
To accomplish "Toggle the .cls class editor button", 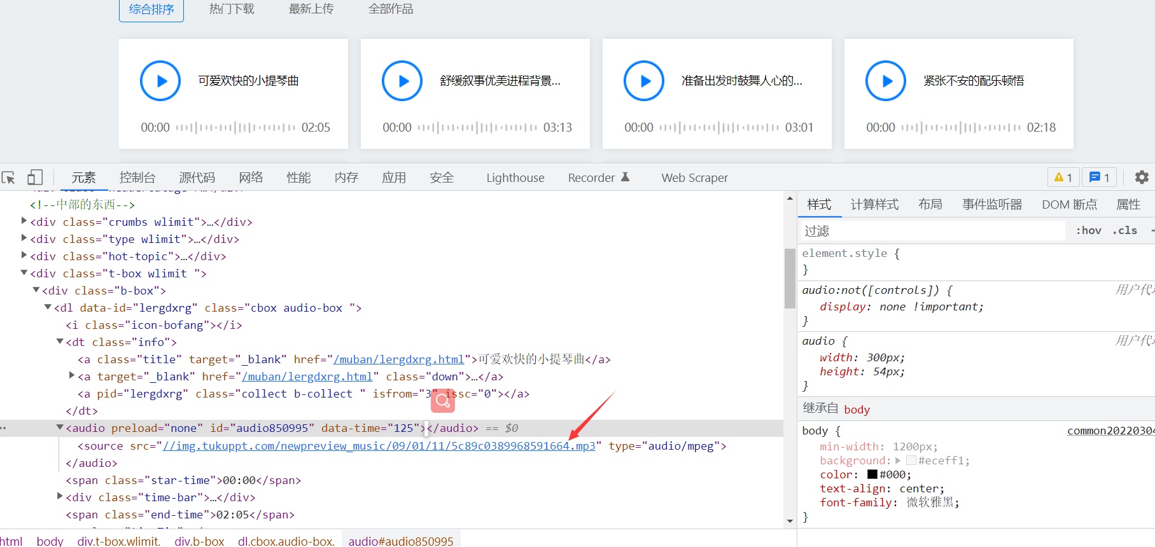I will click(1125, 230).
